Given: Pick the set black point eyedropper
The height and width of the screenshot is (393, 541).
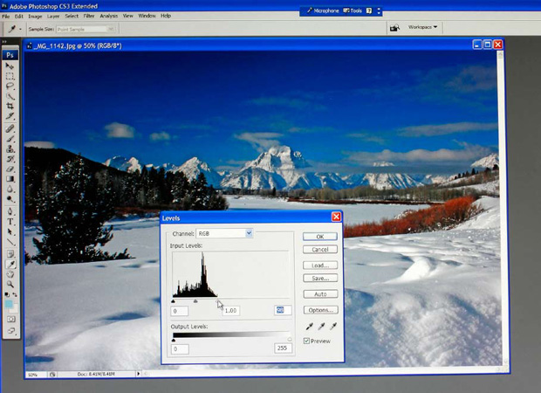Looking at the screenshot, I should click(309, 327).
